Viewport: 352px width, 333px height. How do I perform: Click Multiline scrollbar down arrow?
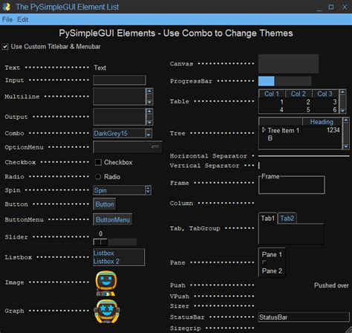click(x=149, y=102)
